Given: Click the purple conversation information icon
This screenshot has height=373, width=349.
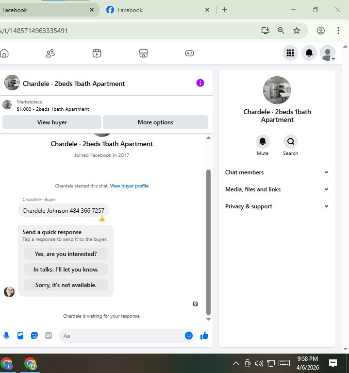Looking at the screenshot, I should pyautogui.click(x=200, y=83).
